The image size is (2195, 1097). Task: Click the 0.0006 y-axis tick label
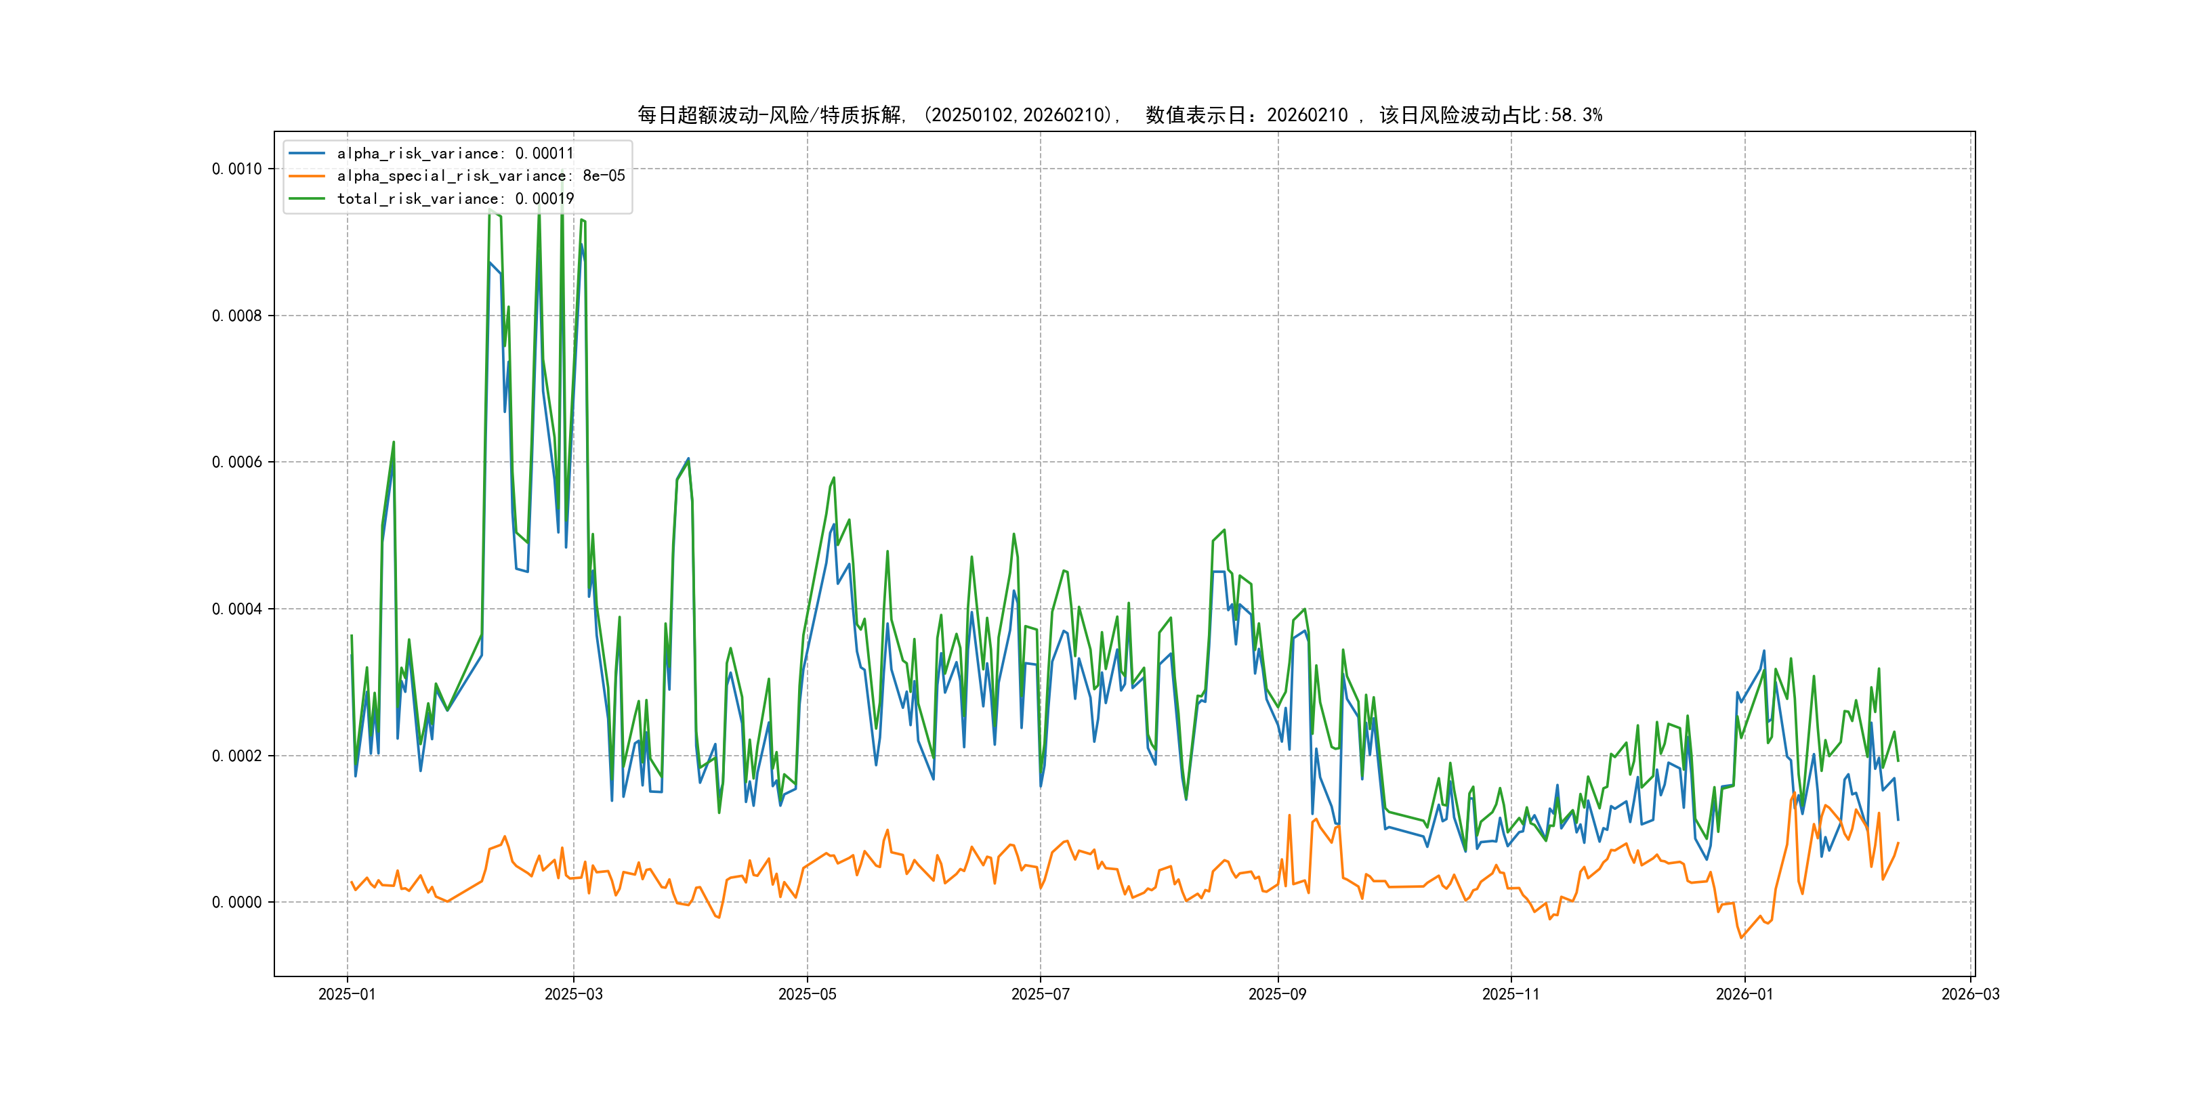point(237,463)
